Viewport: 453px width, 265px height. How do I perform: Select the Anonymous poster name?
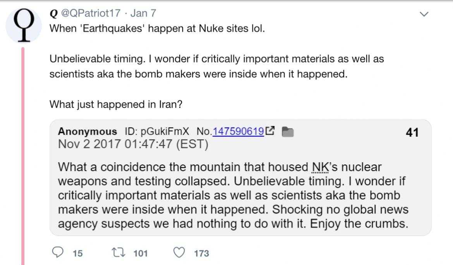coord(87,132)
